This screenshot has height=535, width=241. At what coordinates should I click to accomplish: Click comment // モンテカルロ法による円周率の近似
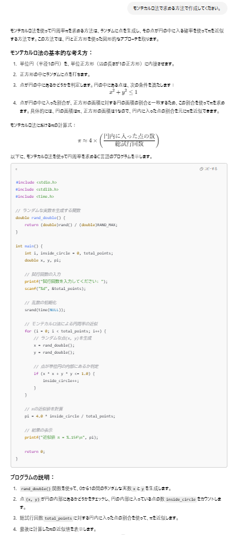[61, 324]
